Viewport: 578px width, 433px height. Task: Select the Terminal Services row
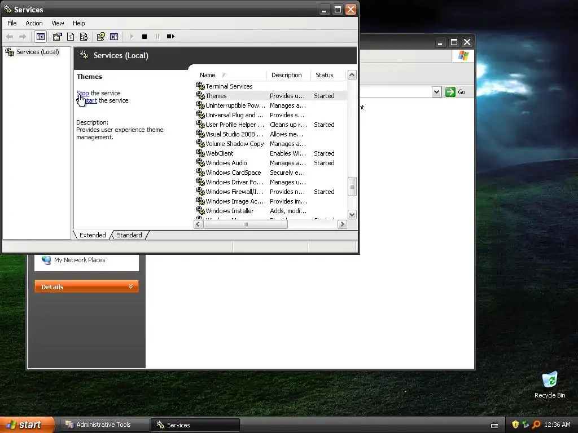pos(271,86)
